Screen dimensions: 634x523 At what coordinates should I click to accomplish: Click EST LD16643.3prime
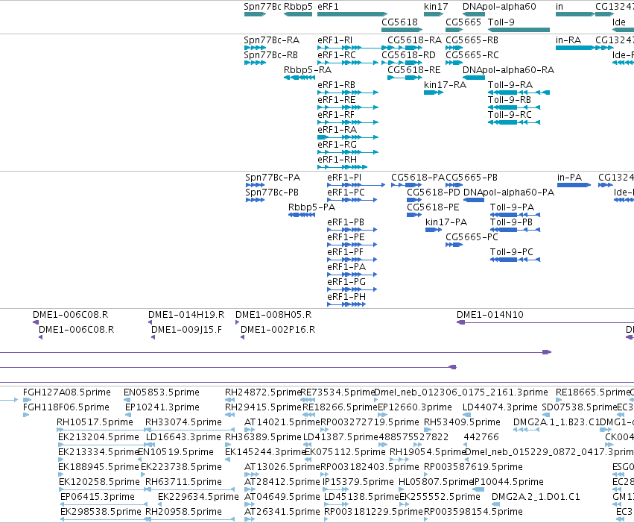[x=183, y=437]
